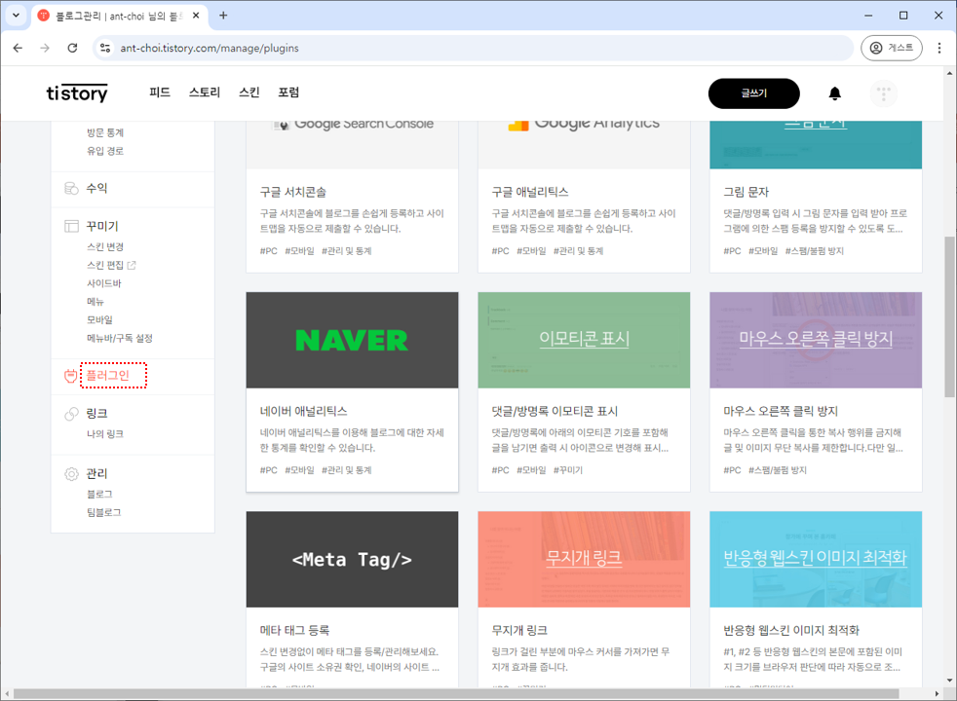
Task: Click the 글쓰기 button
Action: (x=753, y=93)
